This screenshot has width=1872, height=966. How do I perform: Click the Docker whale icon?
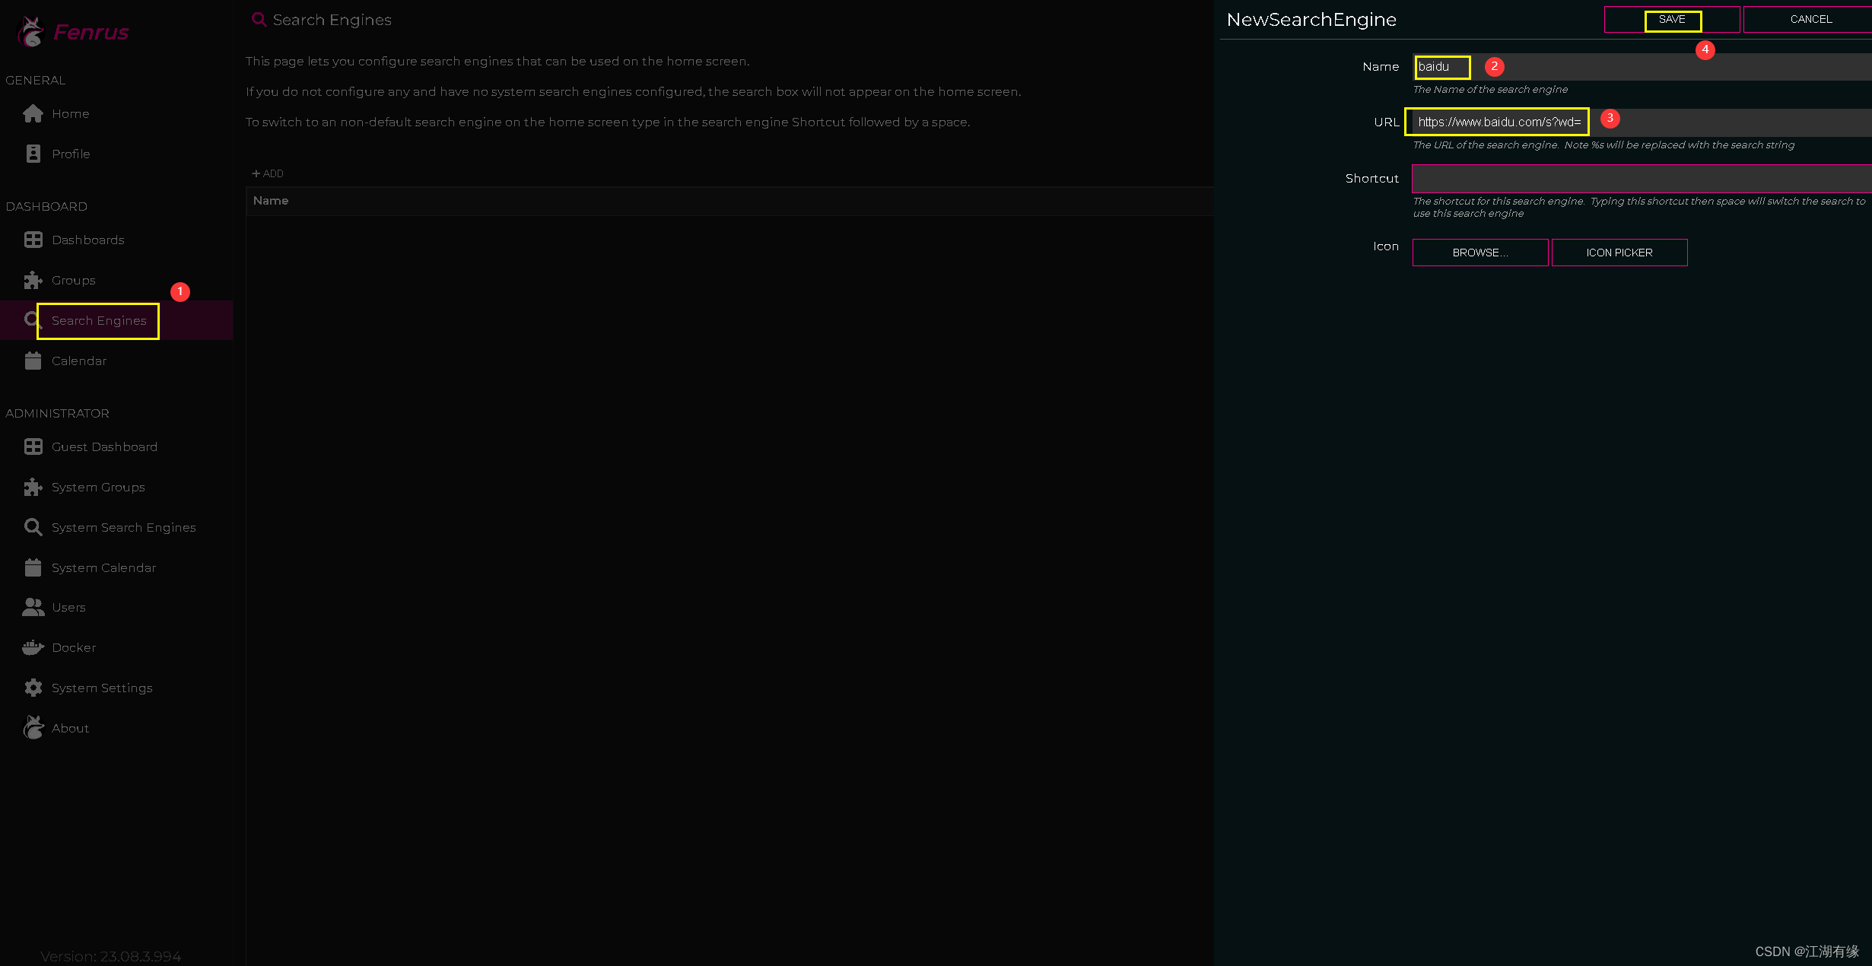pyautogui.click(x=33, y=647)
